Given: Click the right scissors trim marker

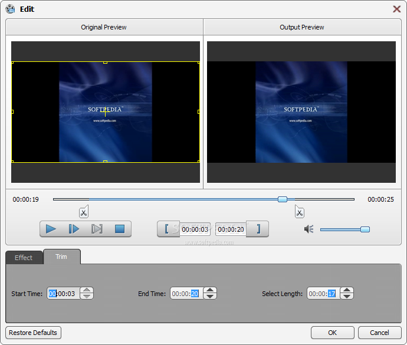Looking at the screenshot, I should point(300,212).
